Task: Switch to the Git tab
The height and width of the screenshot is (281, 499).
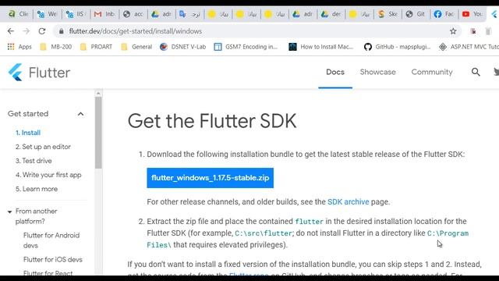Action: click(416, 14)
